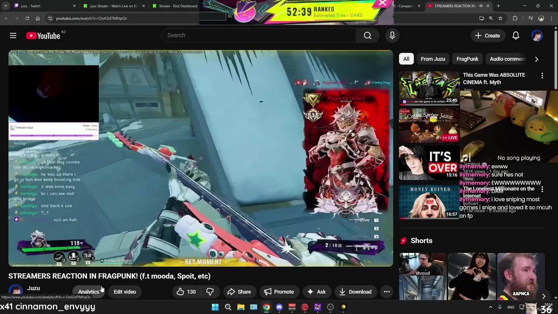This screenshot has height=314, width=558.
Task: Open the three-dot menu on The Loneliest Millionaire video
Action: [x=542, y=189]
